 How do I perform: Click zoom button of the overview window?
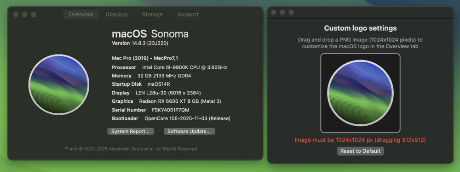[x=34, y=14]
